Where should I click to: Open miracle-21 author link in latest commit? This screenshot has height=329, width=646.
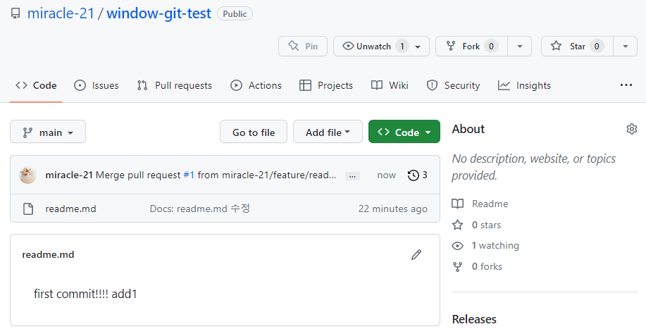pyautogui.click(x=69, y=175)
